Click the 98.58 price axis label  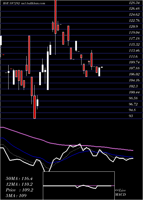pyautogui.click(x=133, y=98)
